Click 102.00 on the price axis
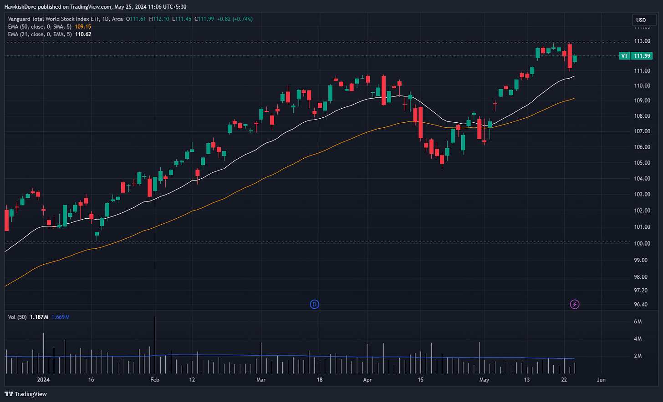Screen dimensions: 663x402 click(642, 211)
